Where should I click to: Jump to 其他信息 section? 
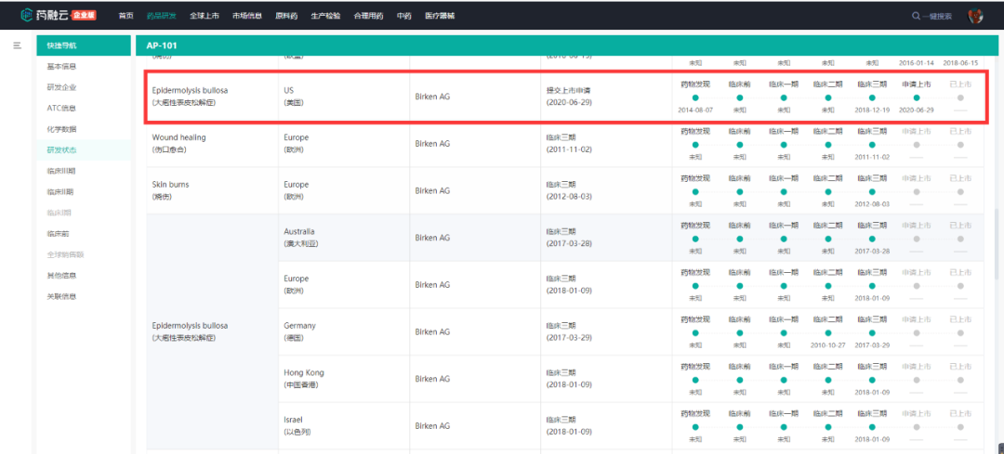click(x=61, y=276)
